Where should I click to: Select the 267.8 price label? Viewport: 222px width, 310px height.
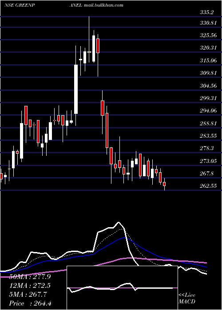(207, 174)
